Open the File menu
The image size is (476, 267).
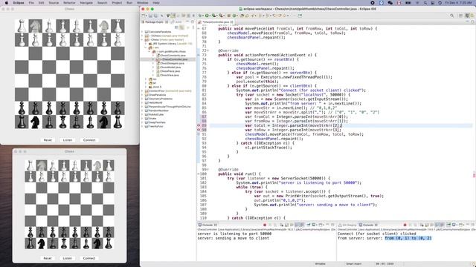coord(31,3)
